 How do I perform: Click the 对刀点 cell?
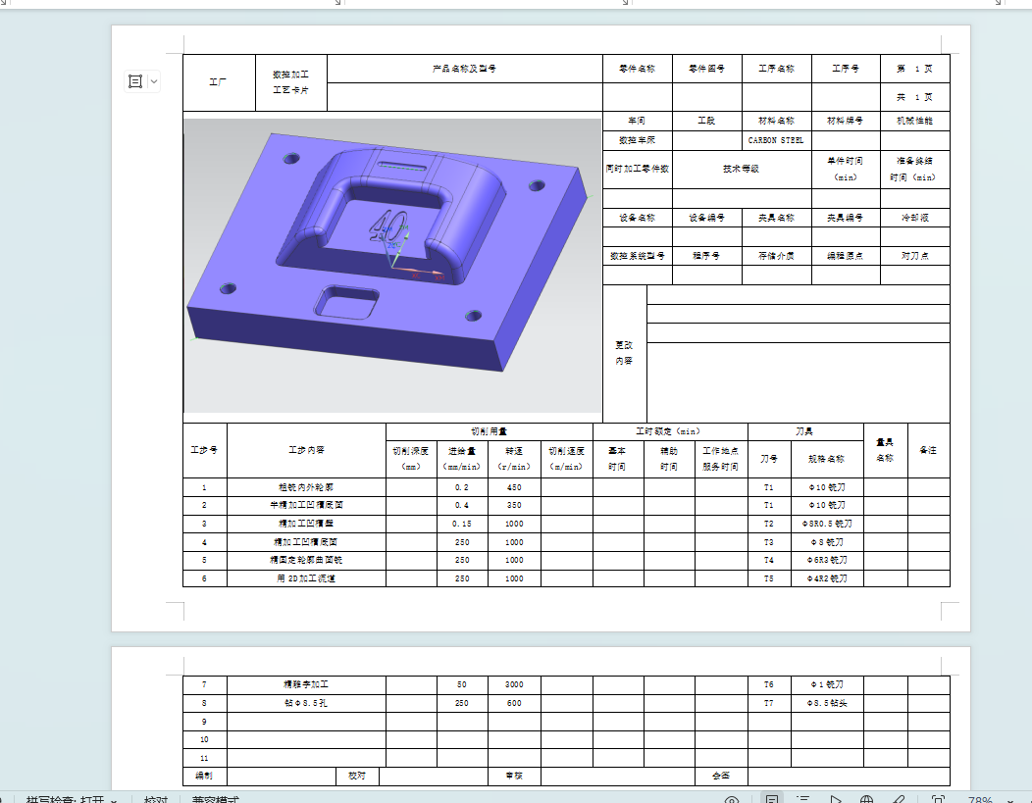pyautogui.click(x=915, y=256)
